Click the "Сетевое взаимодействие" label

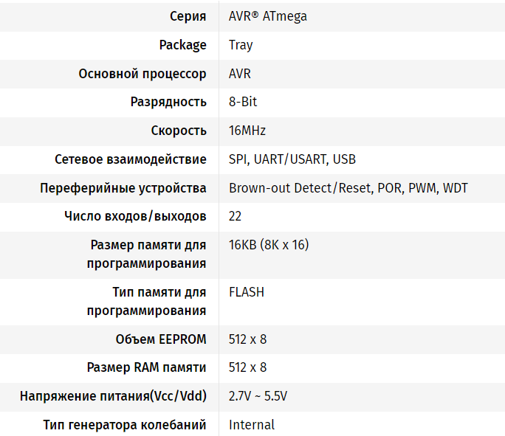pos(131,159)
